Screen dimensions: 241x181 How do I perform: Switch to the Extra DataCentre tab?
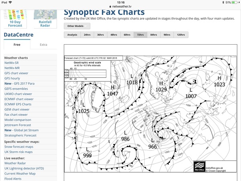pyautogui.click(x=43, y=45)
